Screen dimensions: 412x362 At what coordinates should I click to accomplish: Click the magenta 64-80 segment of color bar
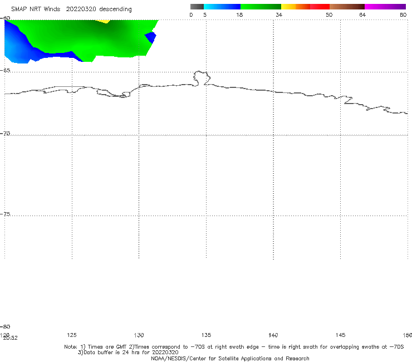pos(385,7)
